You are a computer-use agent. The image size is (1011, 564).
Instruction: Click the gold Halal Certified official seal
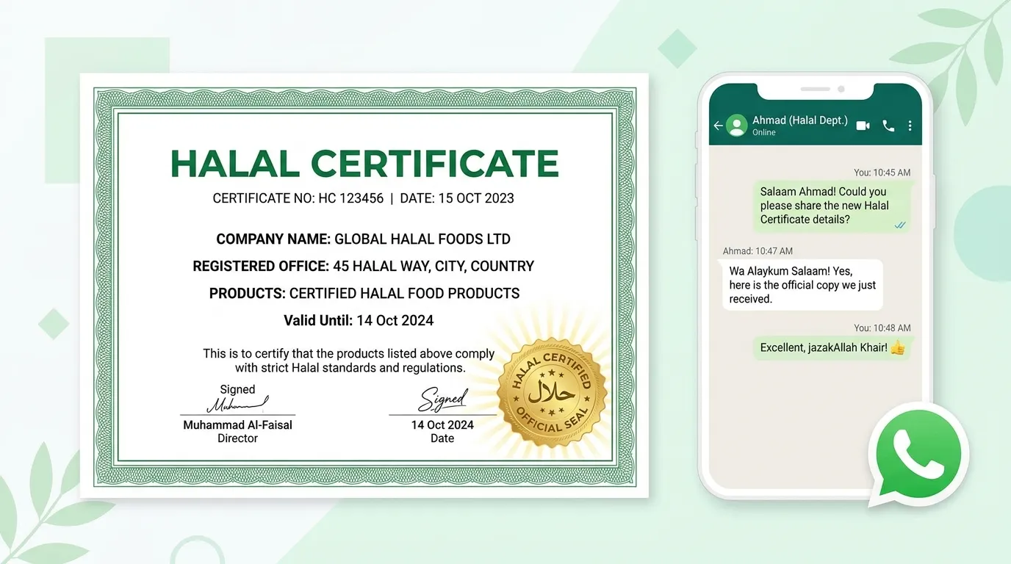(x=553, y=392)
